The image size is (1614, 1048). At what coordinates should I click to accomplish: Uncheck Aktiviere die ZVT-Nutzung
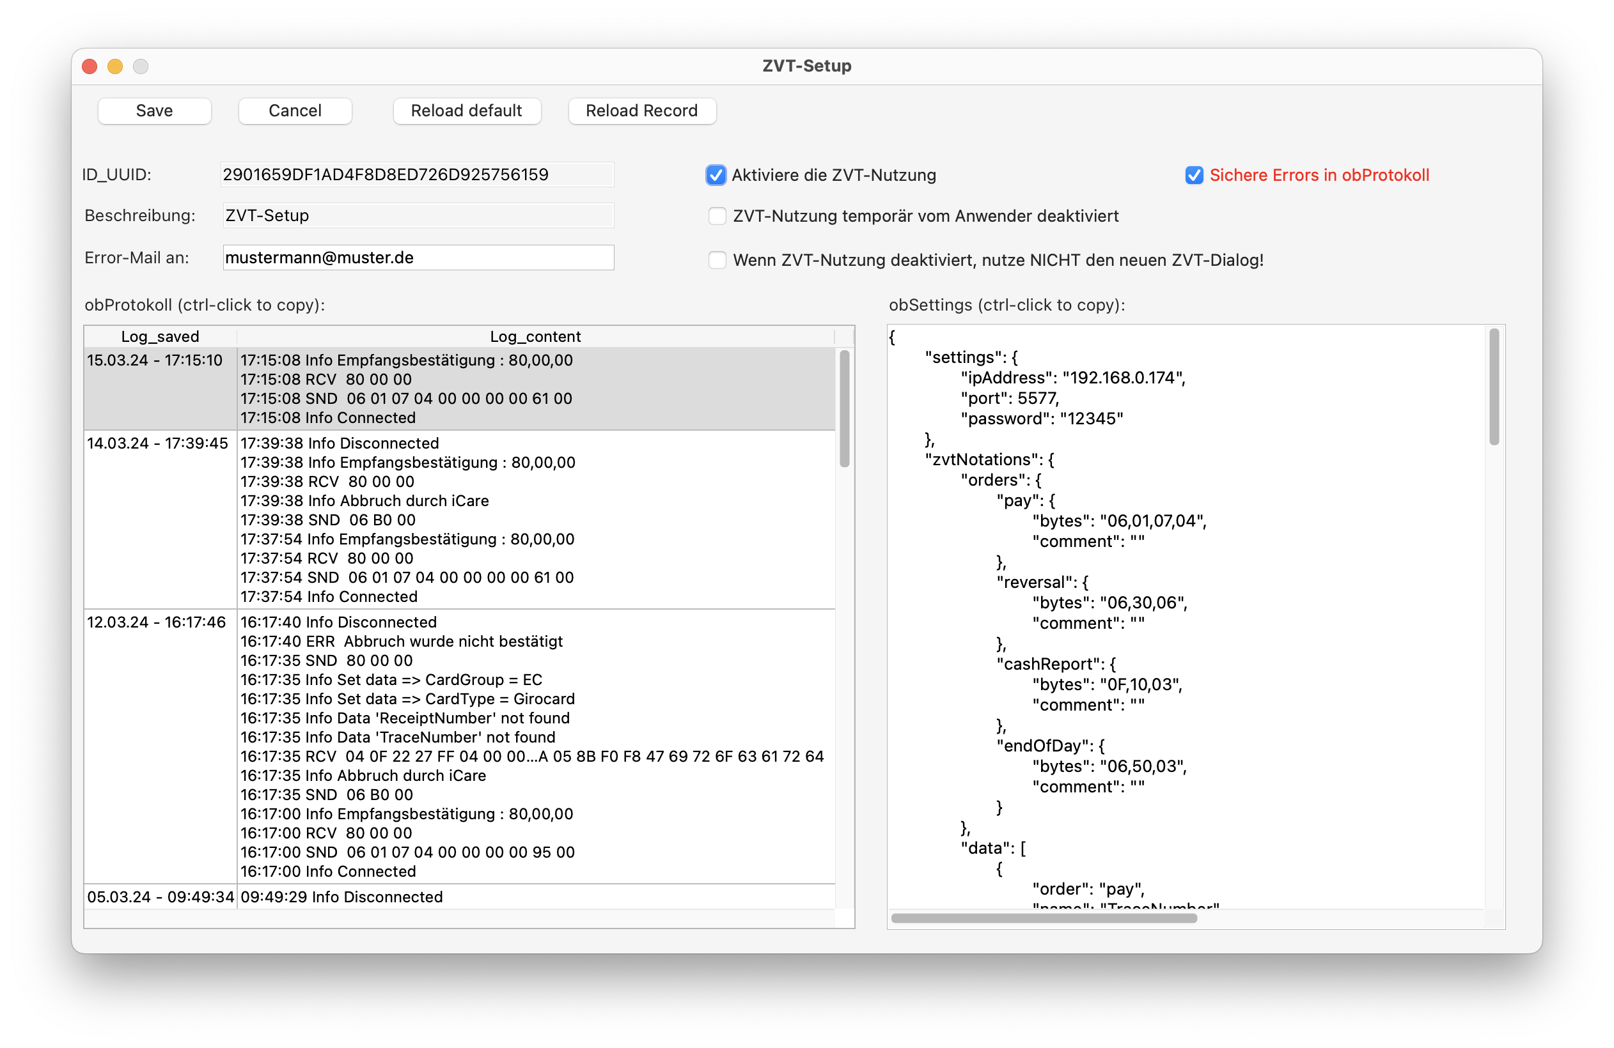[716, 175]
